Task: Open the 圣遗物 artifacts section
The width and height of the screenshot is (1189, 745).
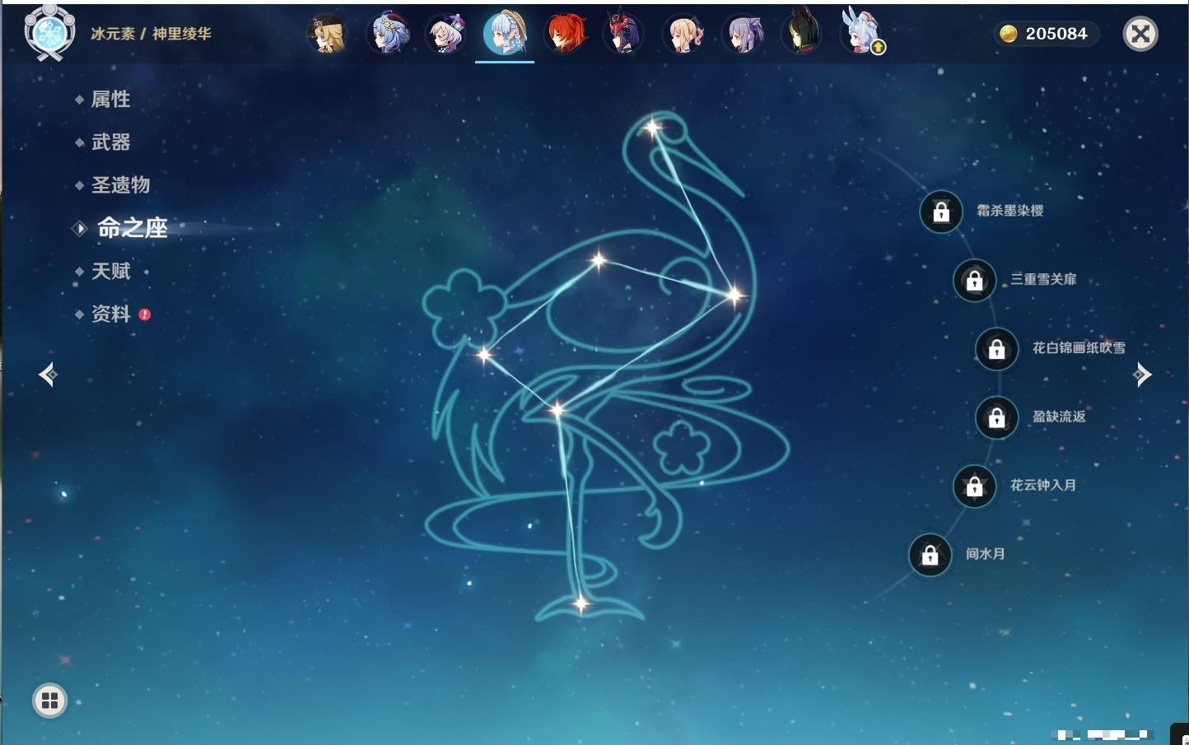Action: click(x=120, y=185)
